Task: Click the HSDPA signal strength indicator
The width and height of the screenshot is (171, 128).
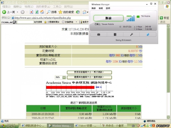Action: click(x=130, y=18)
